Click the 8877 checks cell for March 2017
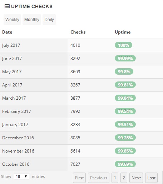163x184 pixels. click(75, 98)
